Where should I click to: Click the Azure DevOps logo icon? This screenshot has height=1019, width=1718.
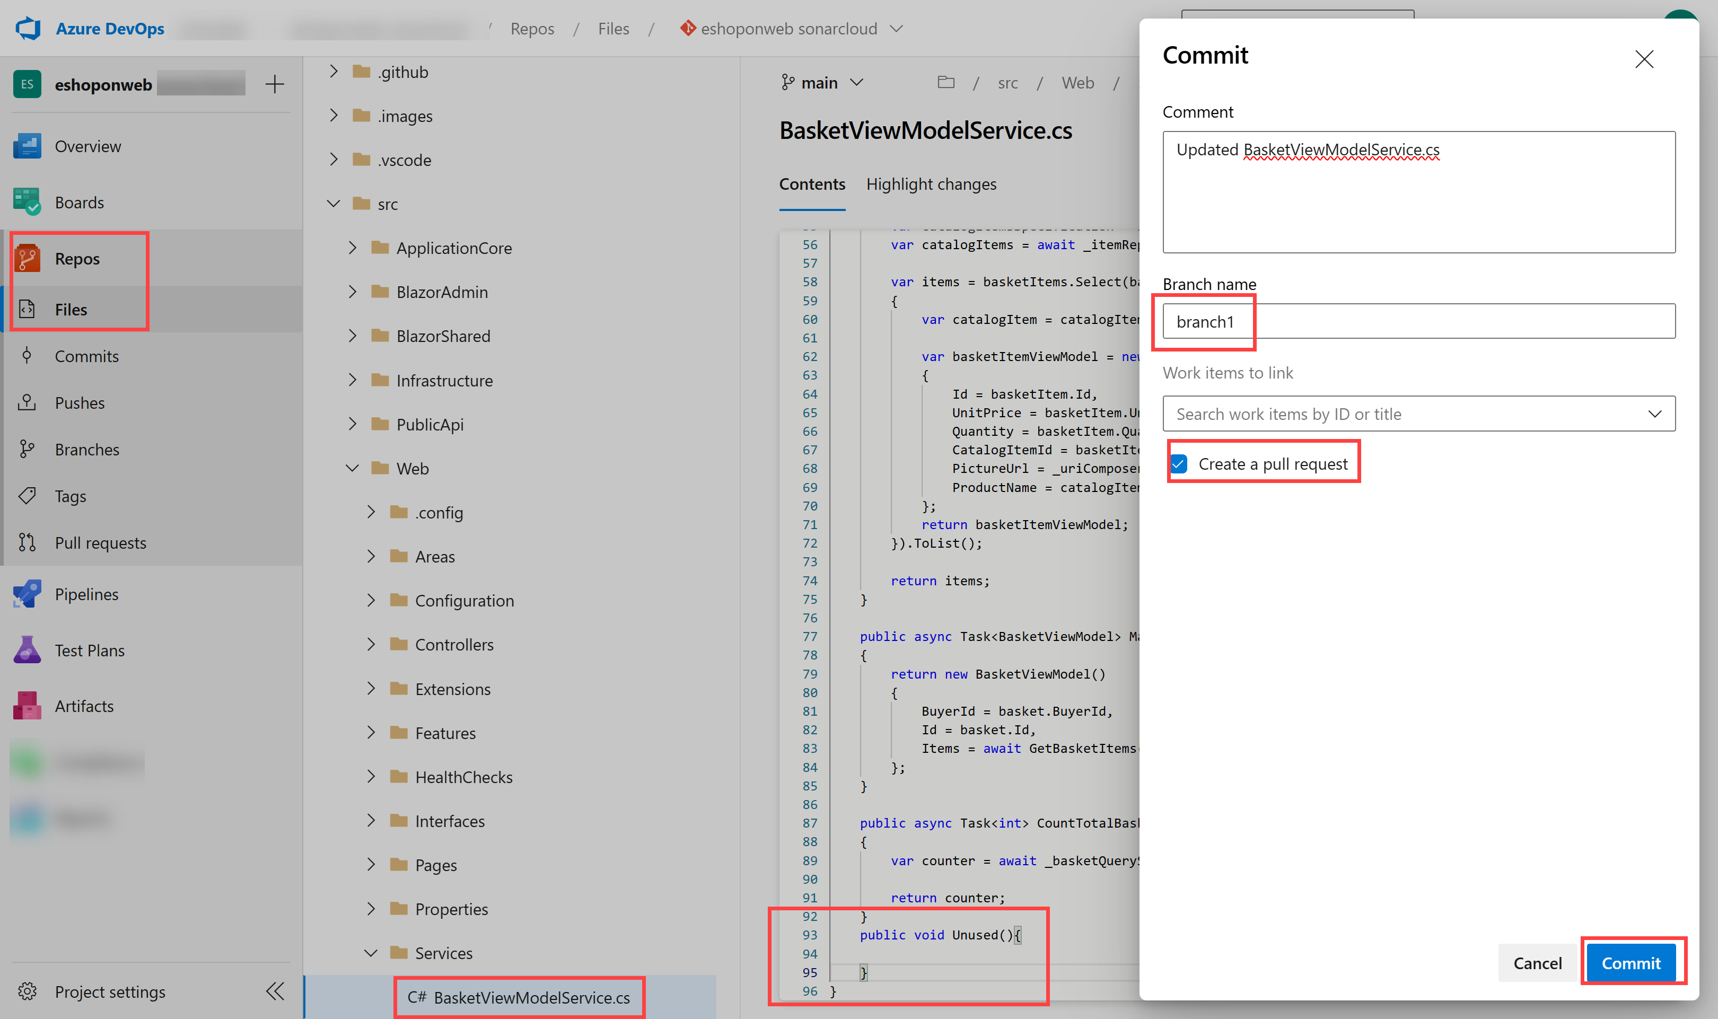[28, 28]
